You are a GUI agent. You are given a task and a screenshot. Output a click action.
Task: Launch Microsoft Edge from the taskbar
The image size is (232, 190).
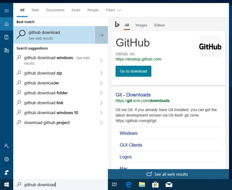pos(128,184)
